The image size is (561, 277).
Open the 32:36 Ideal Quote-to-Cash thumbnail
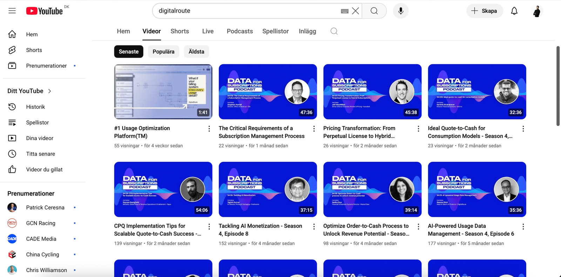(x=477, y=92)
